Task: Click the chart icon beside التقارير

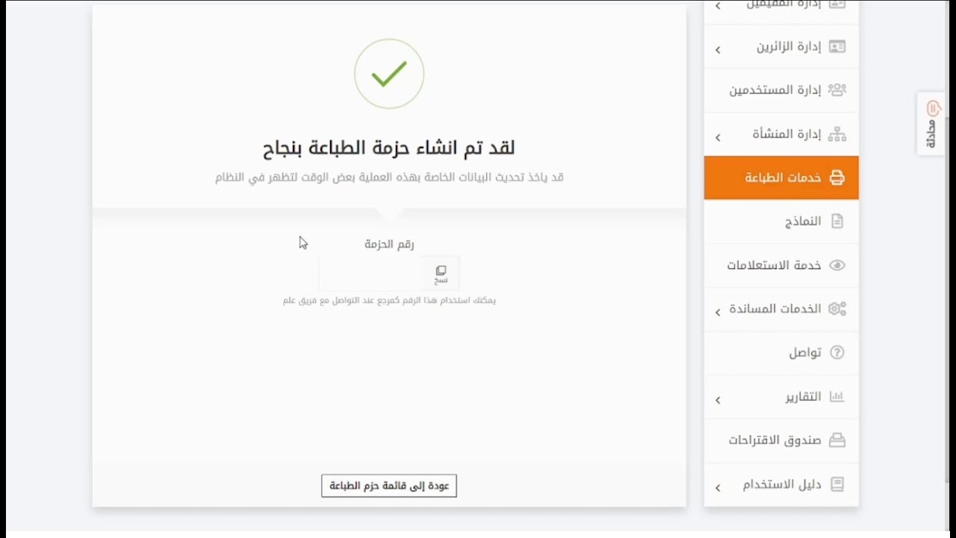Action: (837, 397)
